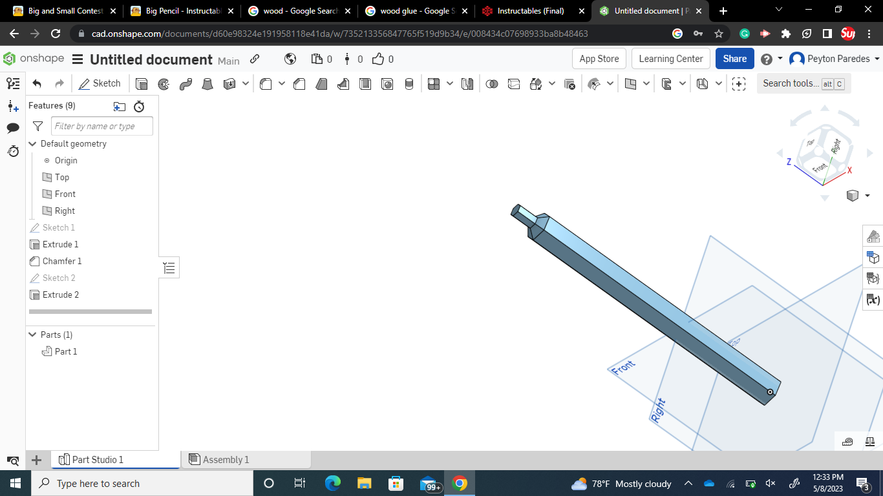The image size is (883, 496).
Task: Open the Learning Center
Action: pos(671,59)
